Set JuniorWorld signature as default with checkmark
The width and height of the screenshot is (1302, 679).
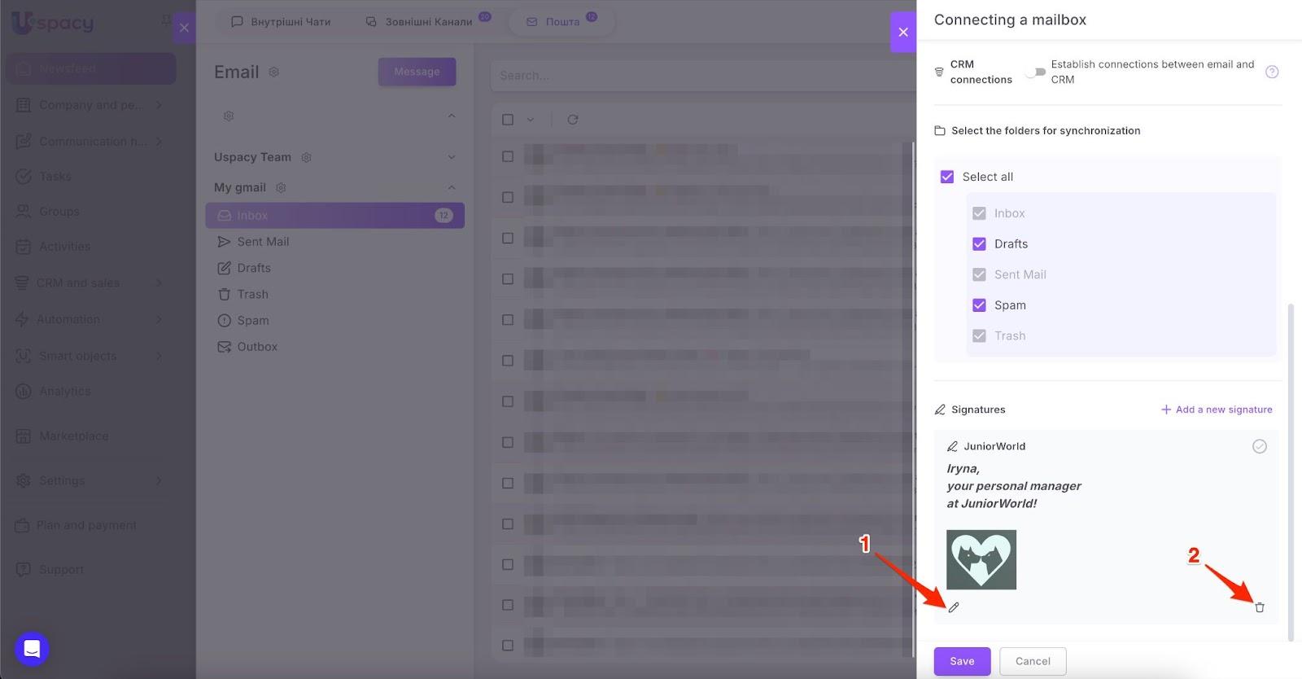pyautogui.click(x=1259, y=446)
